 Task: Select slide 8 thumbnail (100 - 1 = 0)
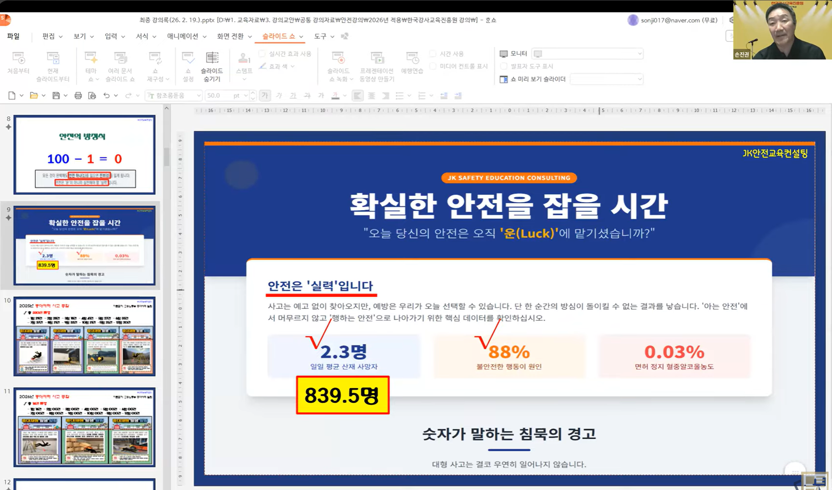(84, 155)
